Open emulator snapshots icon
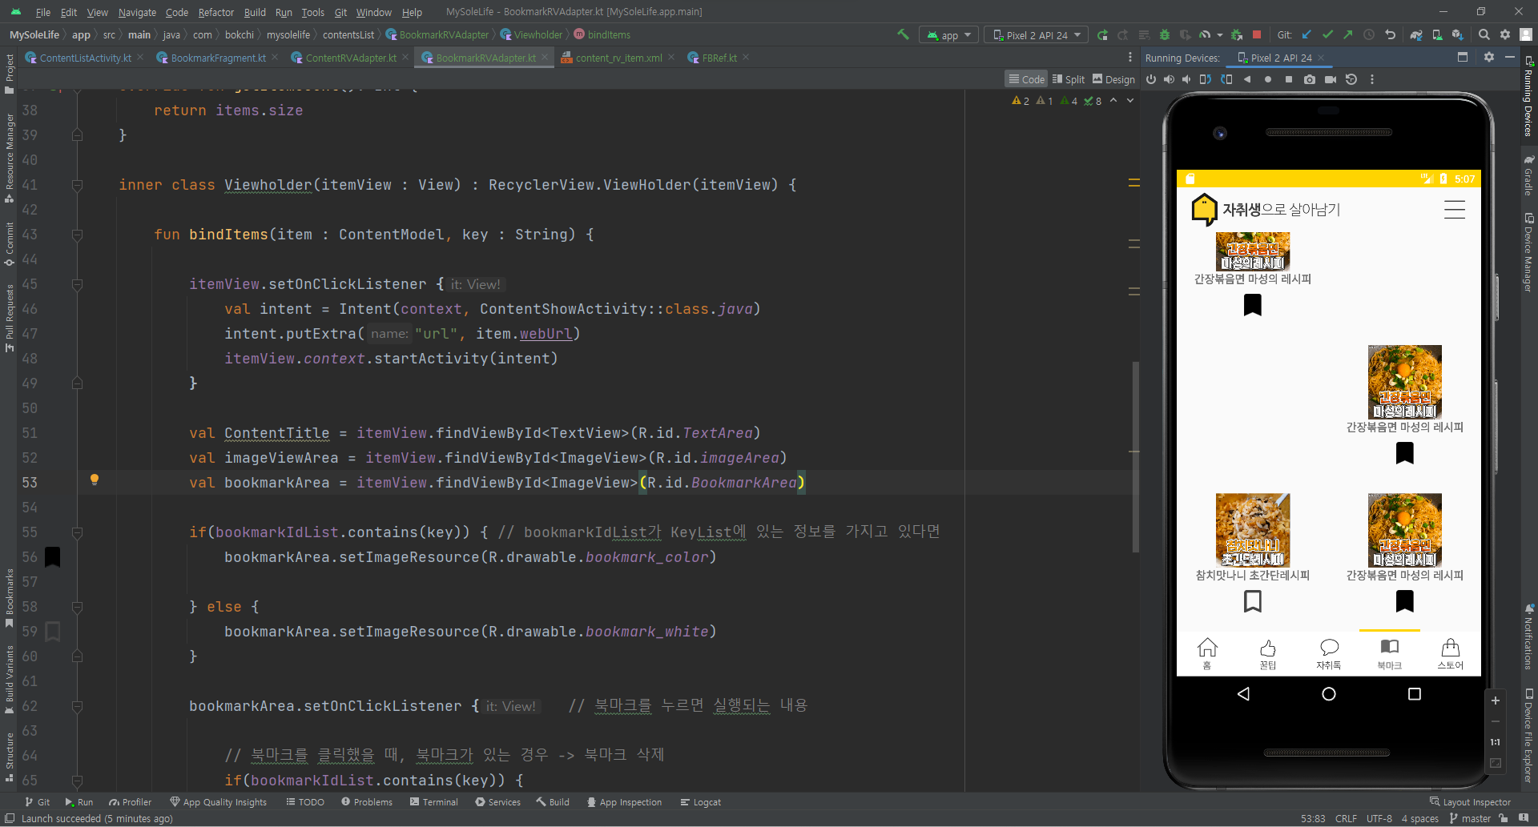1538x827 pixels. [x=1351, y=79]
